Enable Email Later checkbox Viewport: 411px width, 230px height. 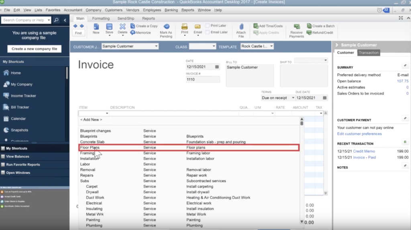coord(208,32)
